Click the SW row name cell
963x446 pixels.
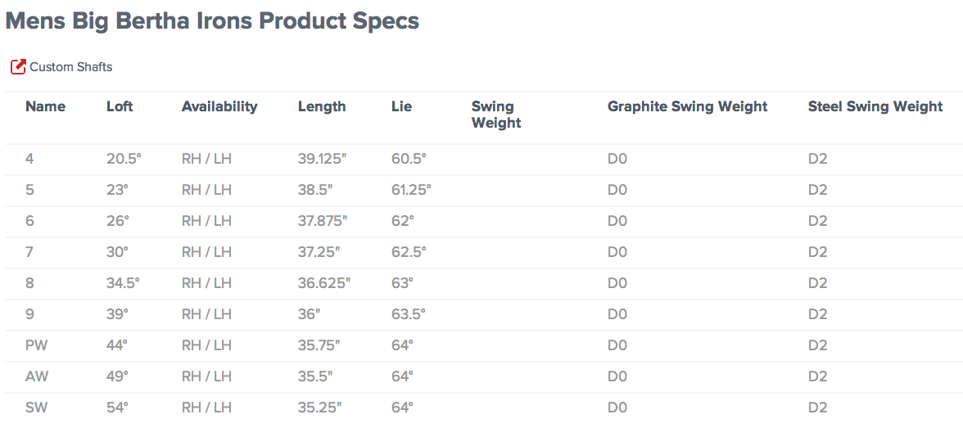pos(37,408)
